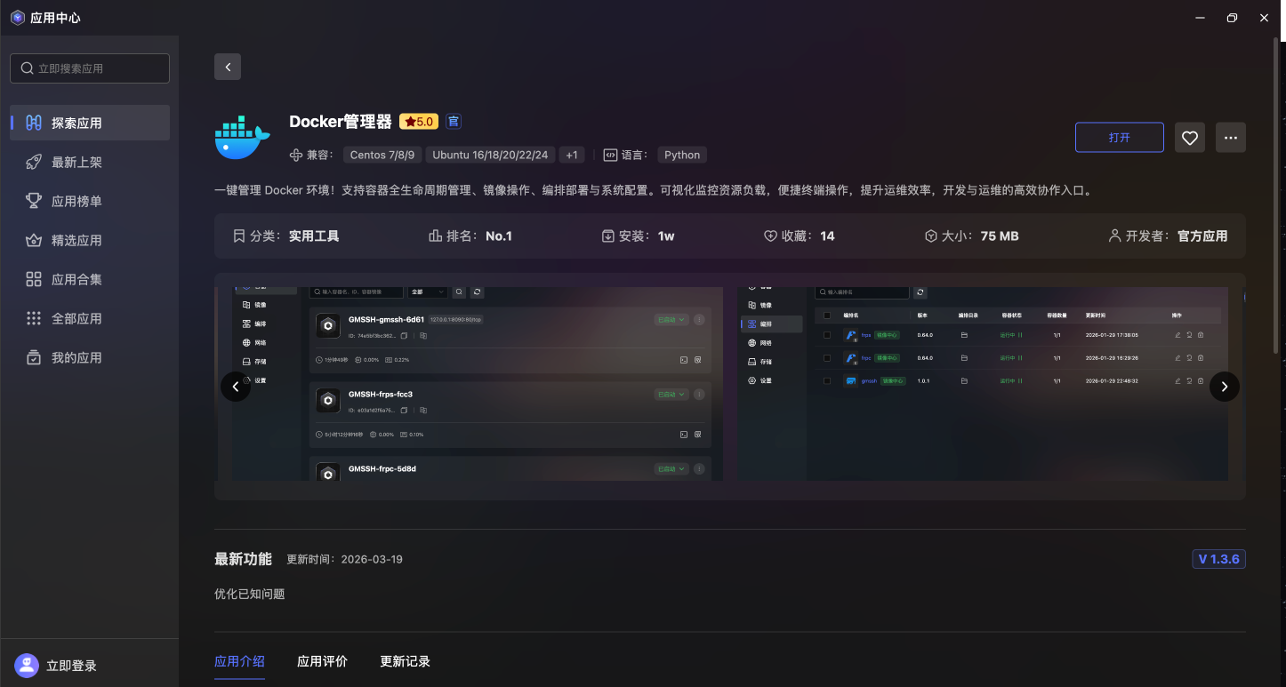Viewport: 1286px width, 687px height.
Task: Click the 官 official badge icon
Action: click(454, 122)
